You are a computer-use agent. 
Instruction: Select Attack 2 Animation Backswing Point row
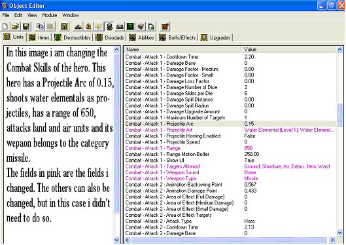pyautogui.click(x=230, y=185)
